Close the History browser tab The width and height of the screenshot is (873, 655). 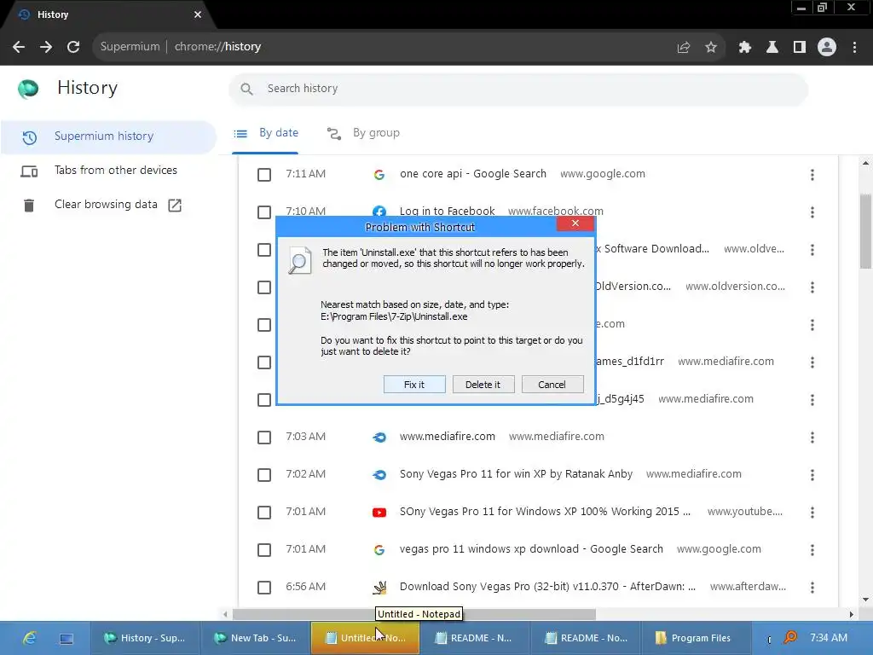(198, 14)
